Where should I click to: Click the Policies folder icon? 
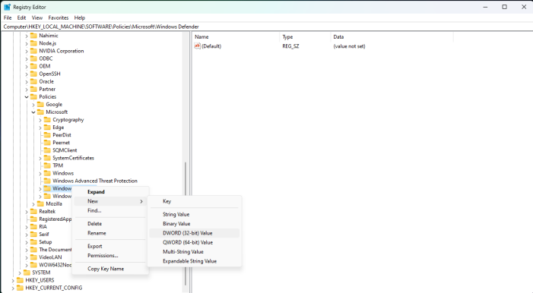coord(33,96)
